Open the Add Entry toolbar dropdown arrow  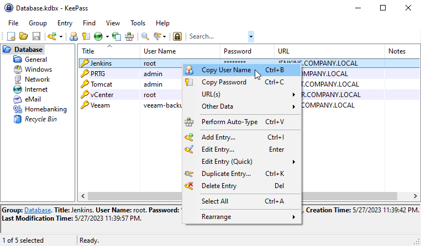[61, 36]
